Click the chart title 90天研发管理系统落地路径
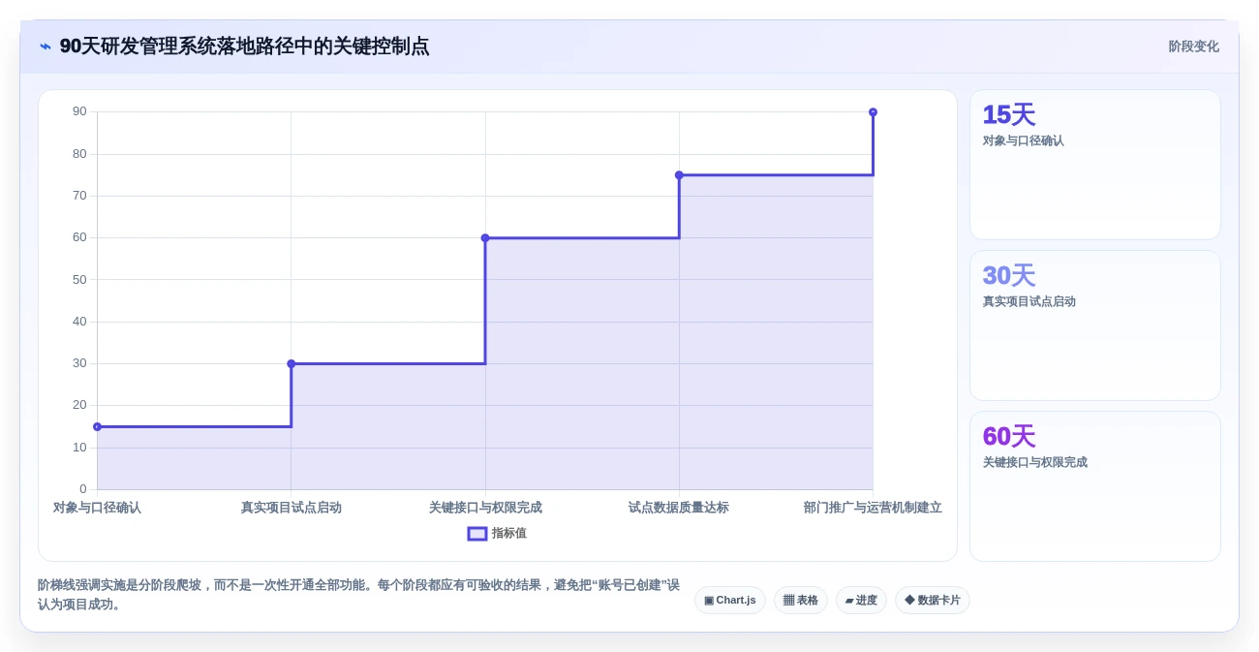Image resolution: width=1259 pixels, height=652 pixels. click(x=244, y=47)
